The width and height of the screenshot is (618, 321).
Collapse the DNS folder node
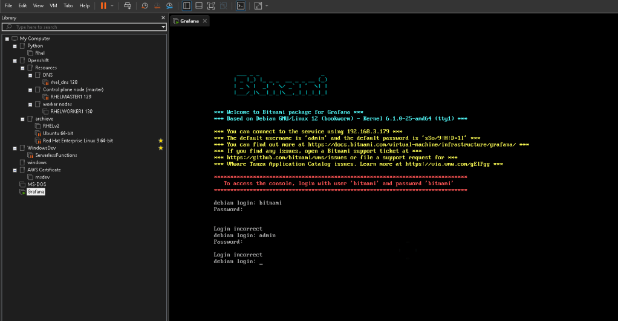[30, 75]
